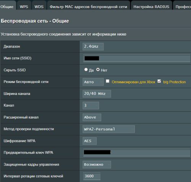Image resolution: width=191 pixels, height=182 pixels.
Task: Open the WDS tab
Action: 39,6
